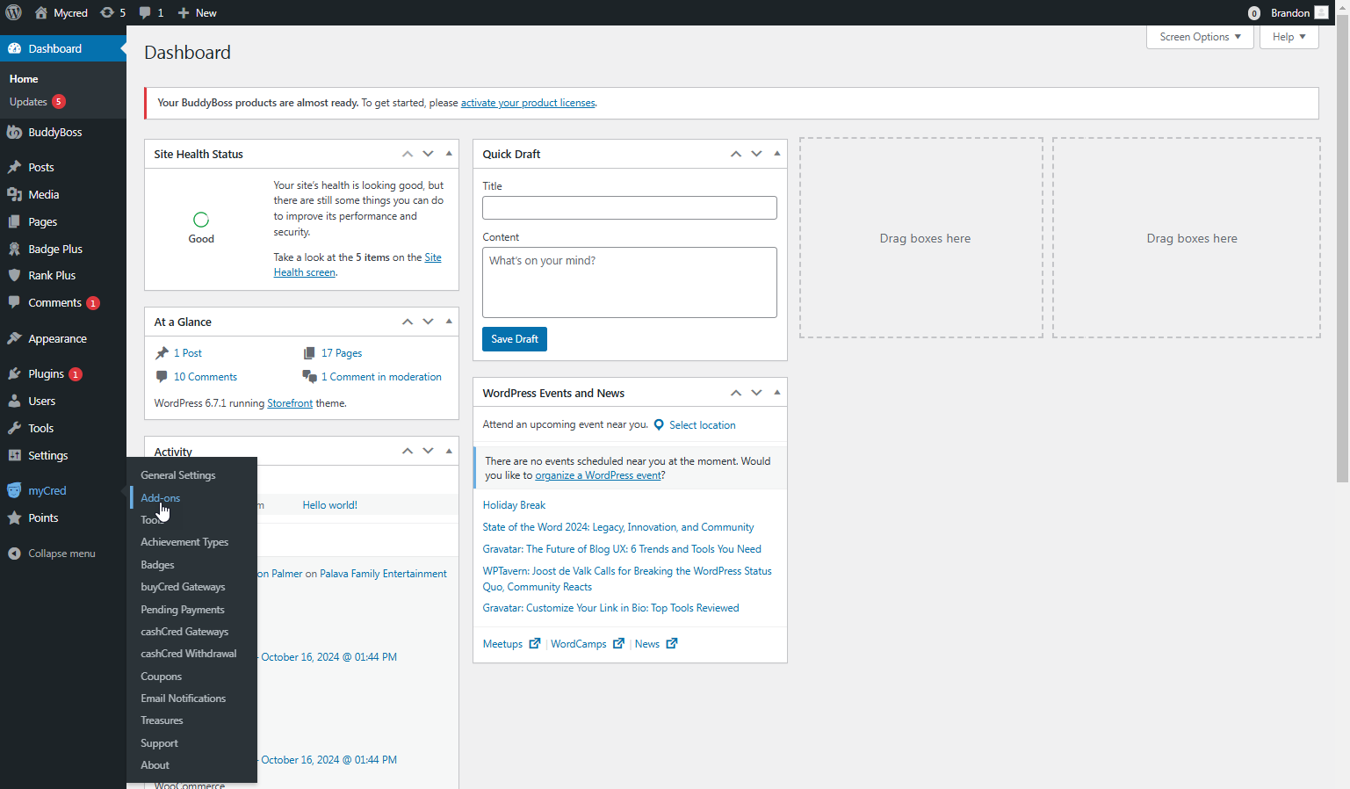Open Coupons in the myCred submenu
Viewport: 1350px width, 789px height.
pos(162,676)
